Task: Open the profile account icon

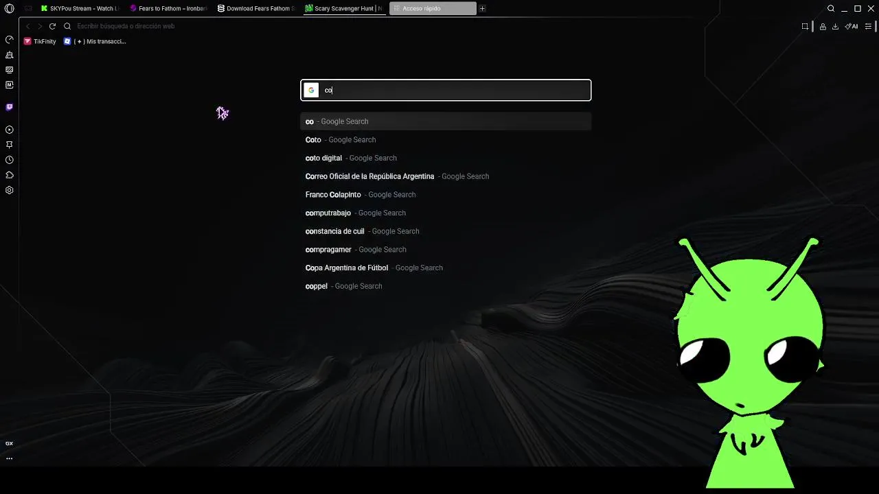Action: click(823, 26)
